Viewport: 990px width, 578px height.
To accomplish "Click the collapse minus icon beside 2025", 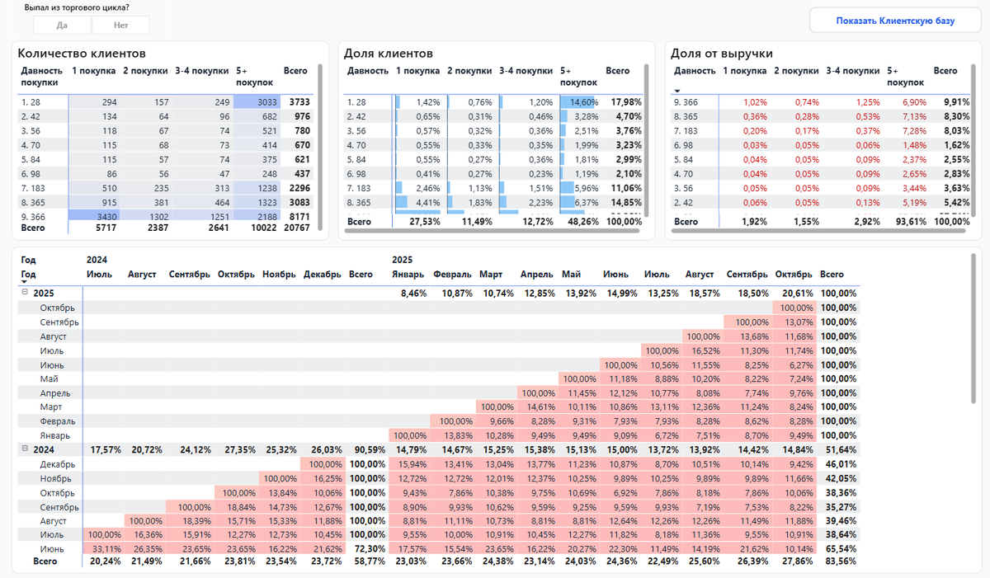I will click(x=25, y=293).
